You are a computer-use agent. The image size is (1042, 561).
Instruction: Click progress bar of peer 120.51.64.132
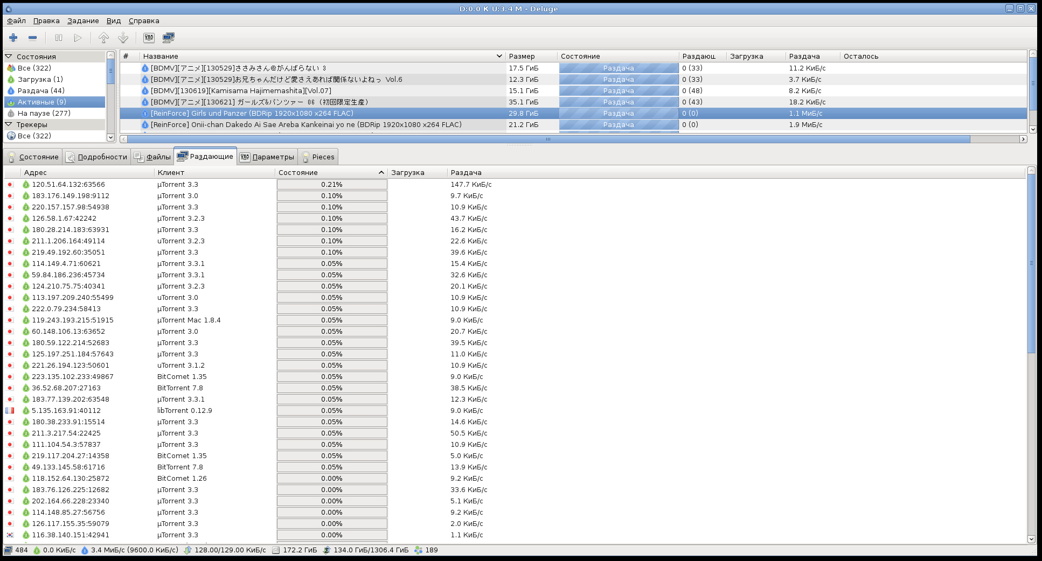tap(332, 185)
